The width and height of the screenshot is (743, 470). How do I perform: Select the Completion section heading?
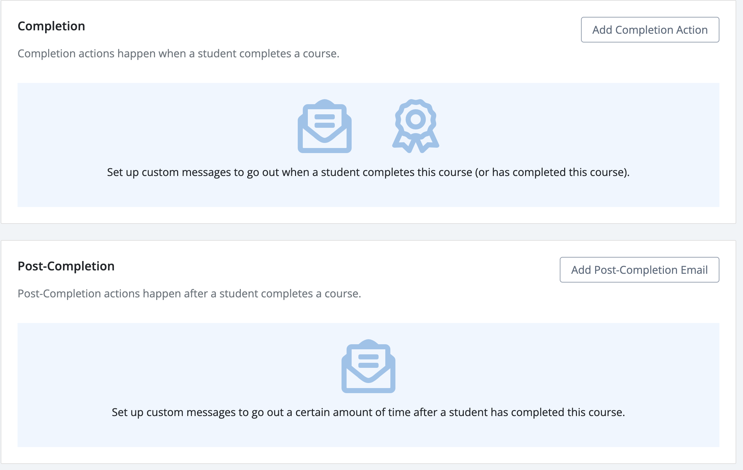pyautogui.click(x=51, y=26)
